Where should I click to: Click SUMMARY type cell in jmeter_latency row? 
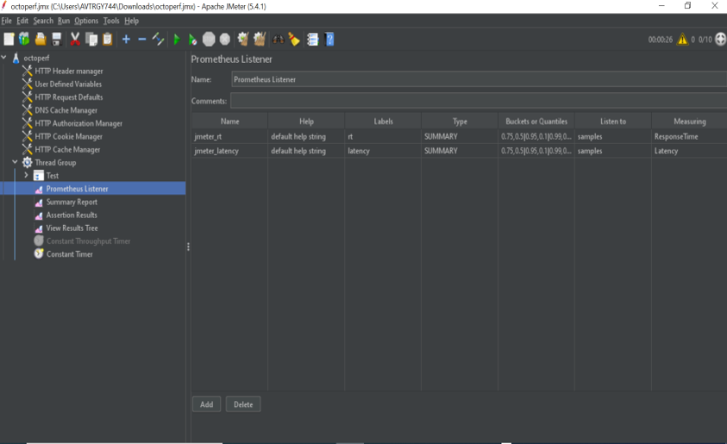[x=460, y=151]
